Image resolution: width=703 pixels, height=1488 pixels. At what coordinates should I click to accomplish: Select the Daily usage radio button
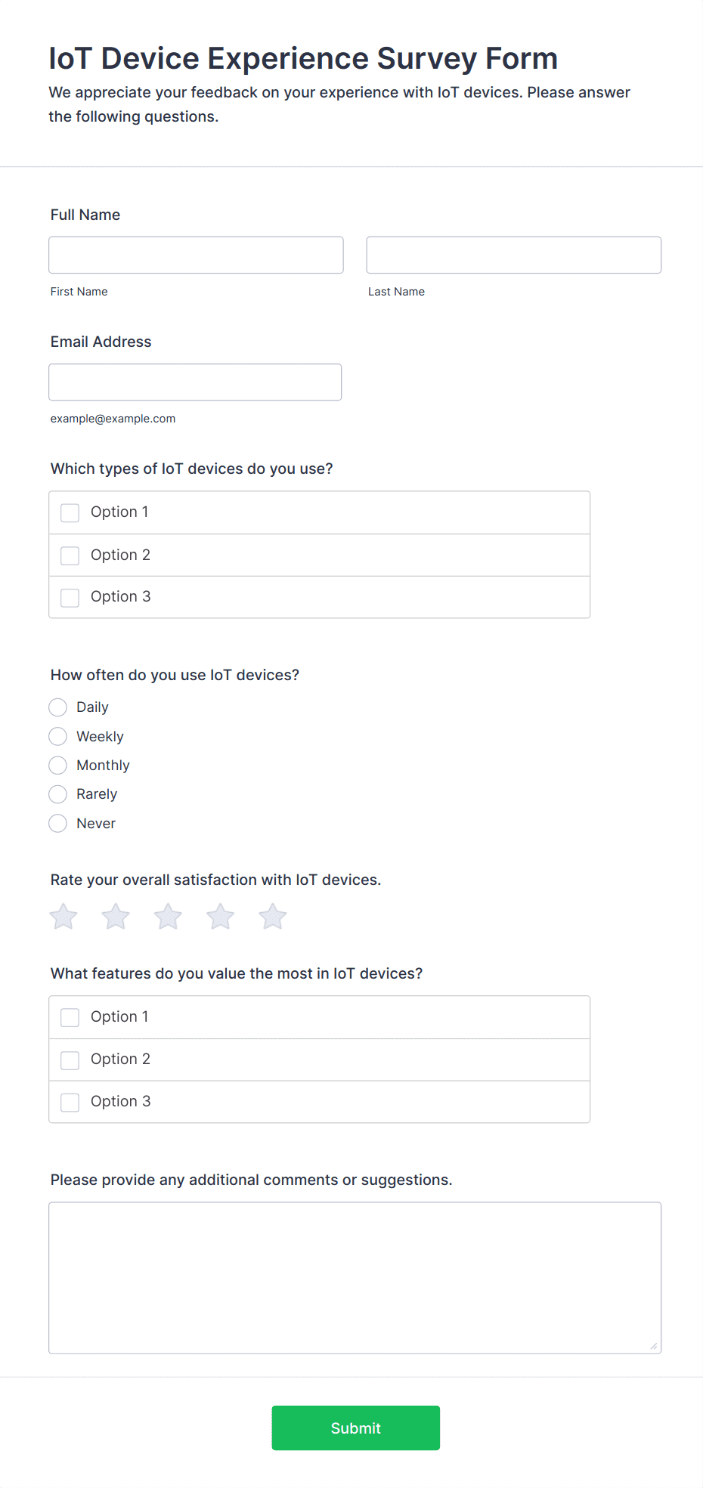(58, 707)
